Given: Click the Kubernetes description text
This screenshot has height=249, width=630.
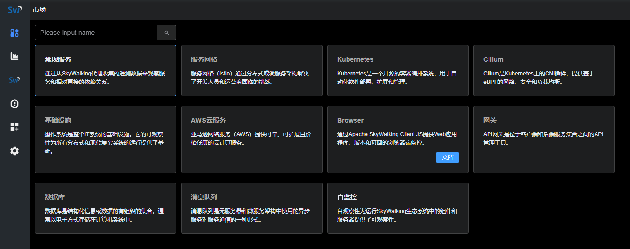Looking at the screenshot, I should (397, 77).
